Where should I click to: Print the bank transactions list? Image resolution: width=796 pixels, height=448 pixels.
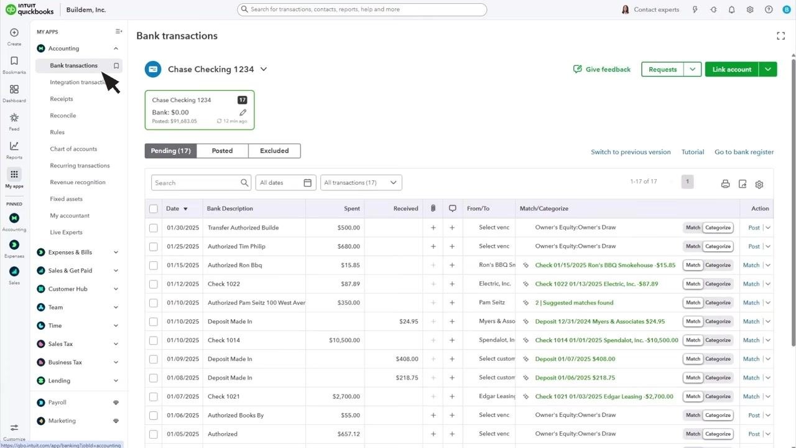point(725,184)
